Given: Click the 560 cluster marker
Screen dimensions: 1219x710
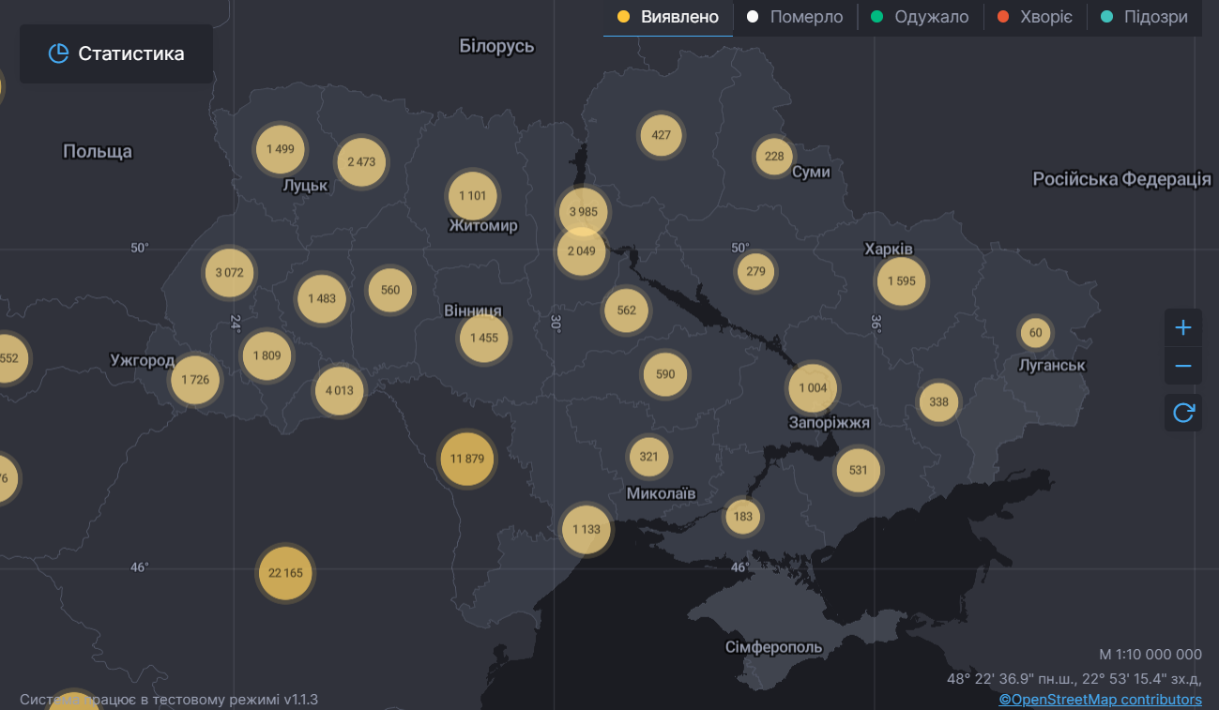Looking at the screenshot, I should [x=390, y=289].
